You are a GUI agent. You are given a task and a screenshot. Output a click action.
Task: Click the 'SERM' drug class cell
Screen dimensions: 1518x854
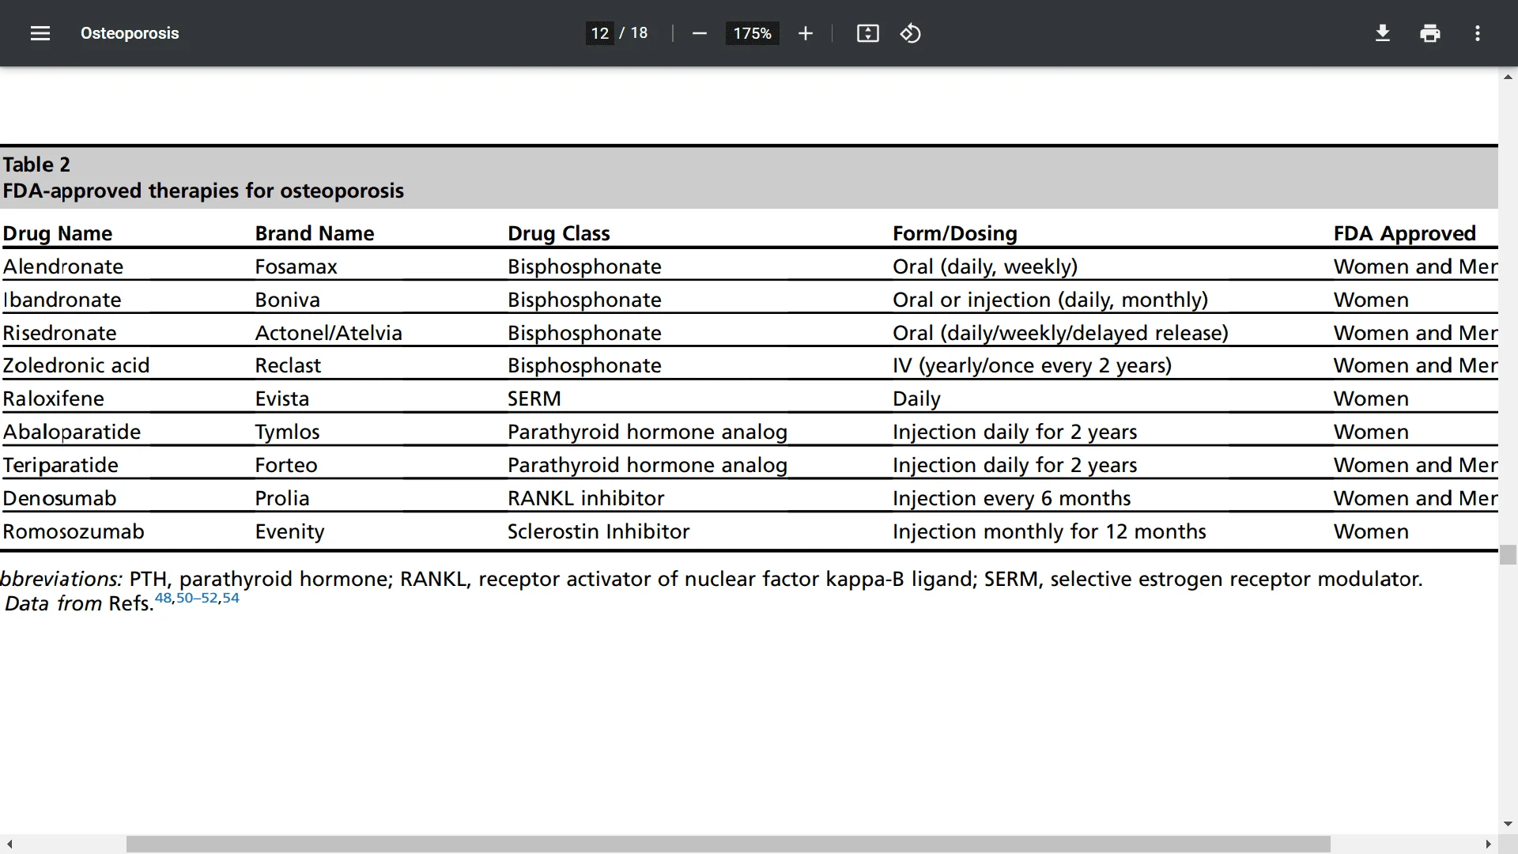(534, 399)
